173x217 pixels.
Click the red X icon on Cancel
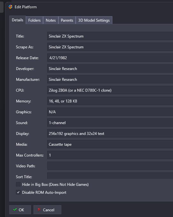[x=39, y=210]
